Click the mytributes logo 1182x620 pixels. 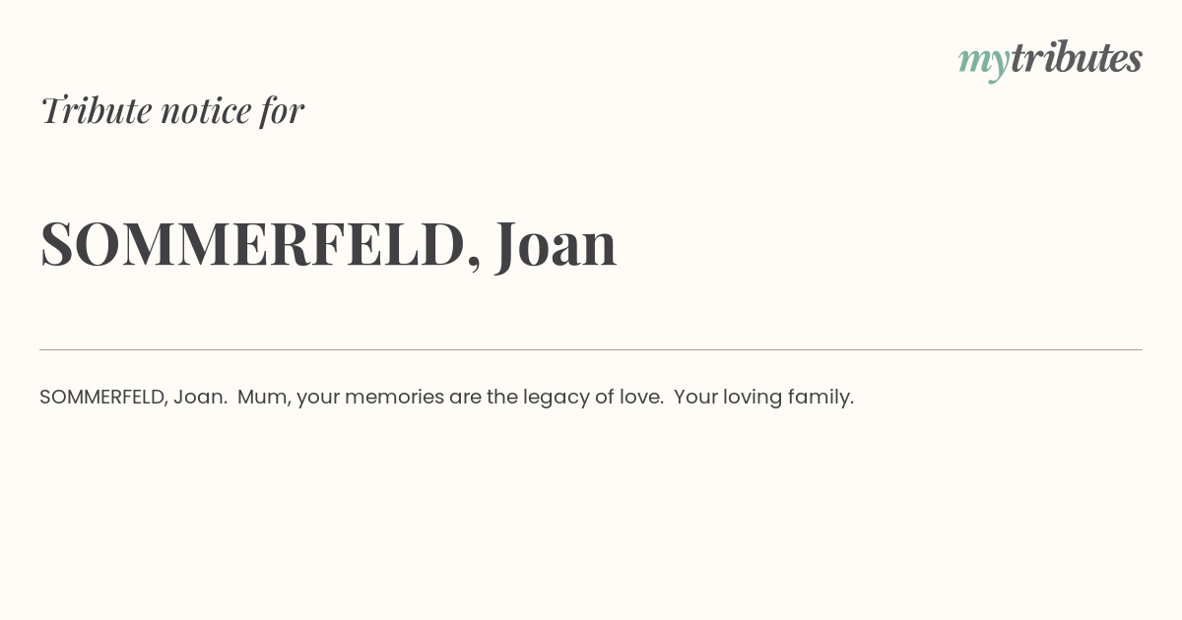[x=1050, y=60]
